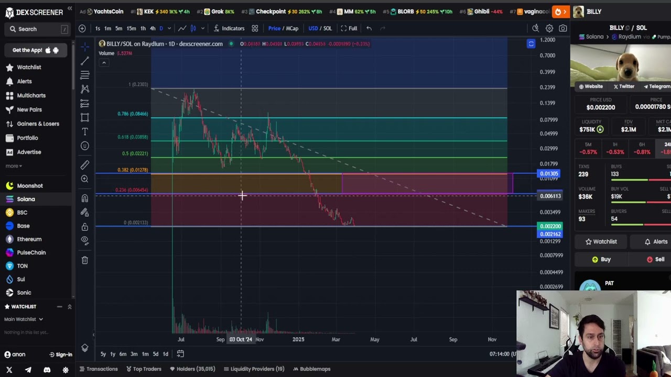The image size is (671, 377).
Task: Toggle magnet mode for drawings
Action: [85, 198]
